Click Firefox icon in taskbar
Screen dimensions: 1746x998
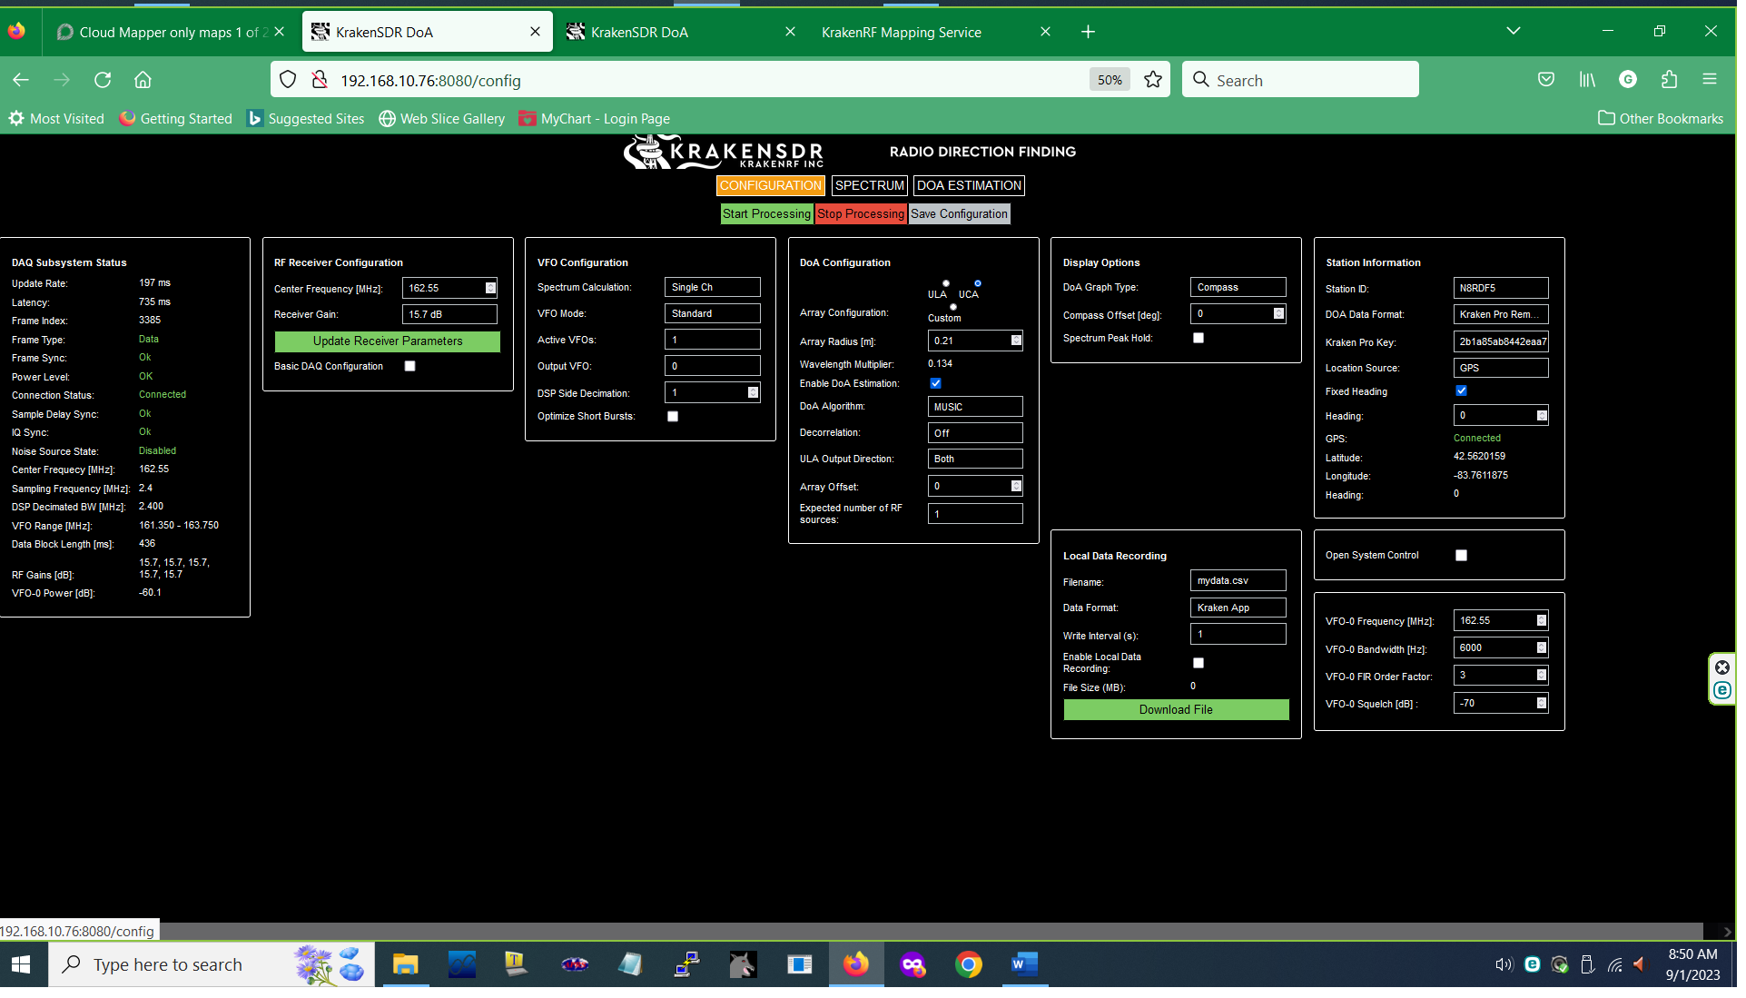click(x=855, y=964)
